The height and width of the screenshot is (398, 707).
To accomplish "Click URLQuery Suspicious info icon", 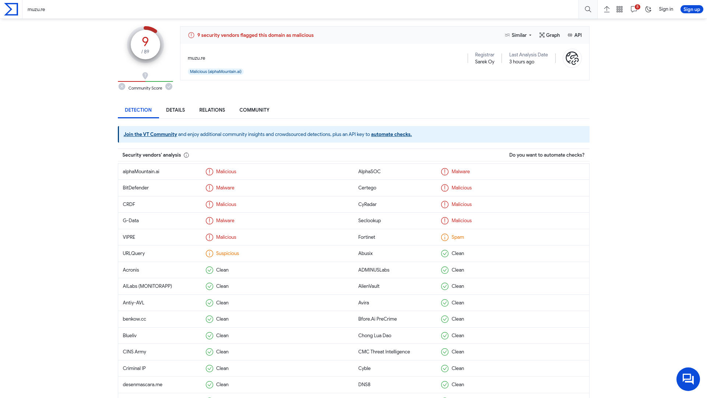I will pos(210,254).
